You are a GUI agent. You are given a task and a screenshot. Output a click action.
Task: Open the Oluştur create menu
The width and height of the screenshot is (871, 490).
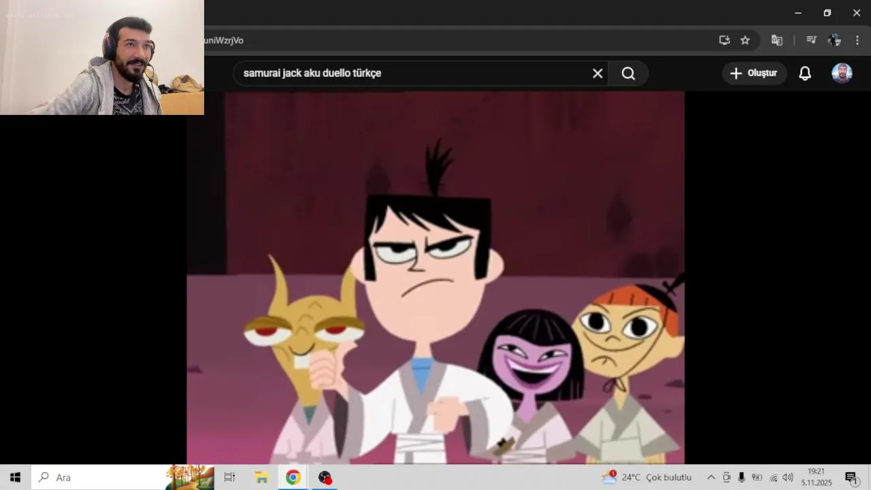[754, 73]
